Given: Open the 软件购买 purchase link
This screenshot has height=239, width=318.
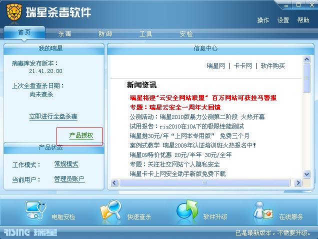Looking at the screenshot, I should tap(273, 65).
